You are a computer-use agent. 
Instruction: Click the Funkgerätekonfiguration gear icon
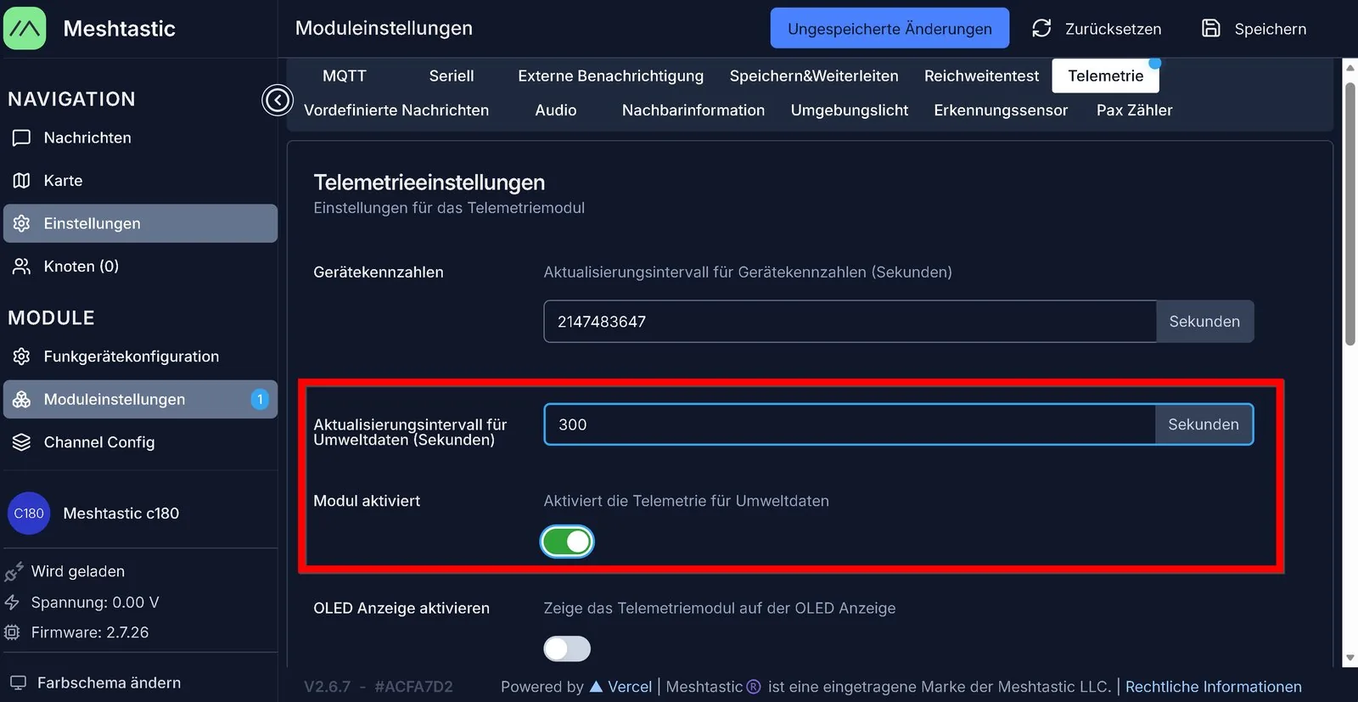coord(22,356)
